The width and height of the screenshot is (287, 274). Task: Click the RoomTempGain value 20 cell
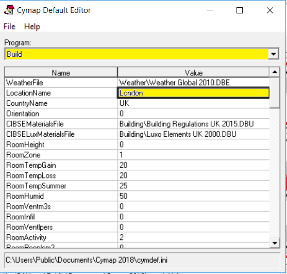(193, 165)
